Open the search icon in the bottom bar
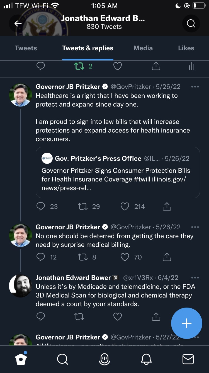 63,359
